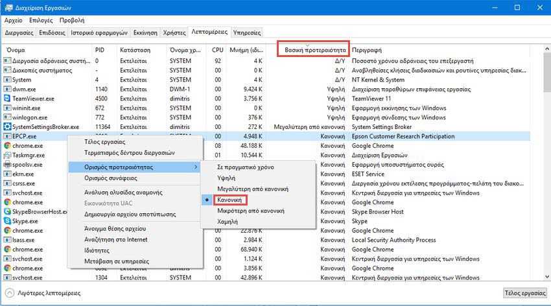Click the SkypeBrowserHost process icon
The image size is (551, 306).
7,211
